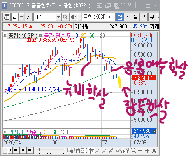Click the screen number 1 icon
This screenshot has width=188, height=156.
(x=5, y=6)
